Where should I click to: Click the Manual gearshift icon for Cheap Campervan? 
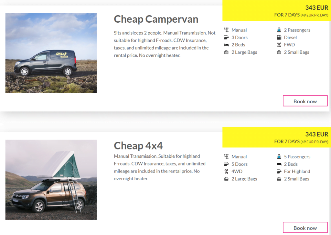[226, 30]
